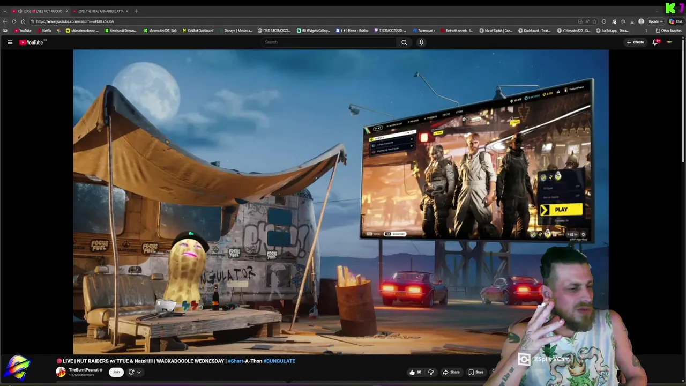Click the Join channel button
The width and height of the screenshot is (686, 386).
tap(116, 372)
